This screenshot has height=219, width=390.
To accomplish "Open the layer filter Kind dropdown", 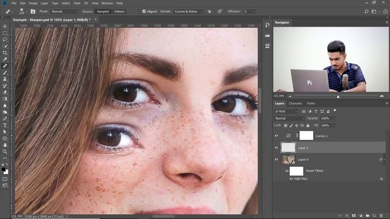I will coord(286,111).
